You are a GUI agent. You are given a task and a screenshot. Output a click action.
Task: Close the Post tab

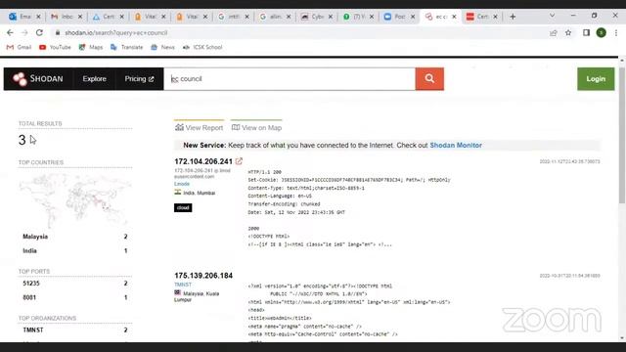coord(413,17)
